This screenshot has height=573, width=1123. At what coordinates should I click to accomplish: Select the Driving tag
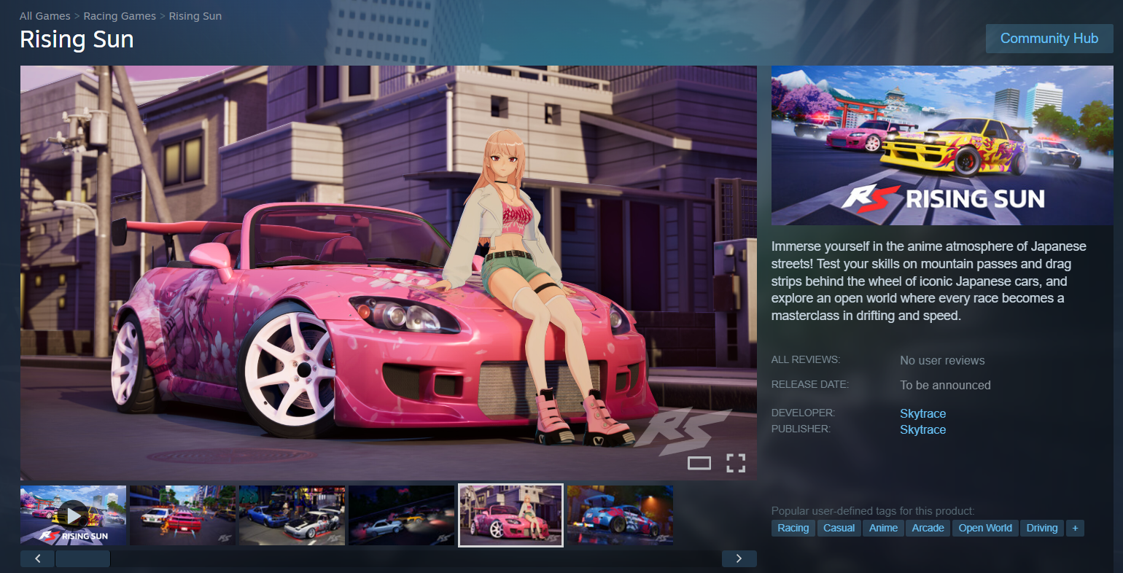point(1042,528)
